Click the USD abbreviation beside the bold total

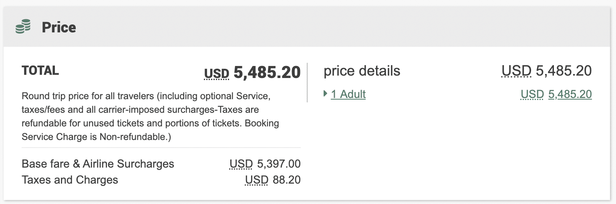[x=217, y=74]
